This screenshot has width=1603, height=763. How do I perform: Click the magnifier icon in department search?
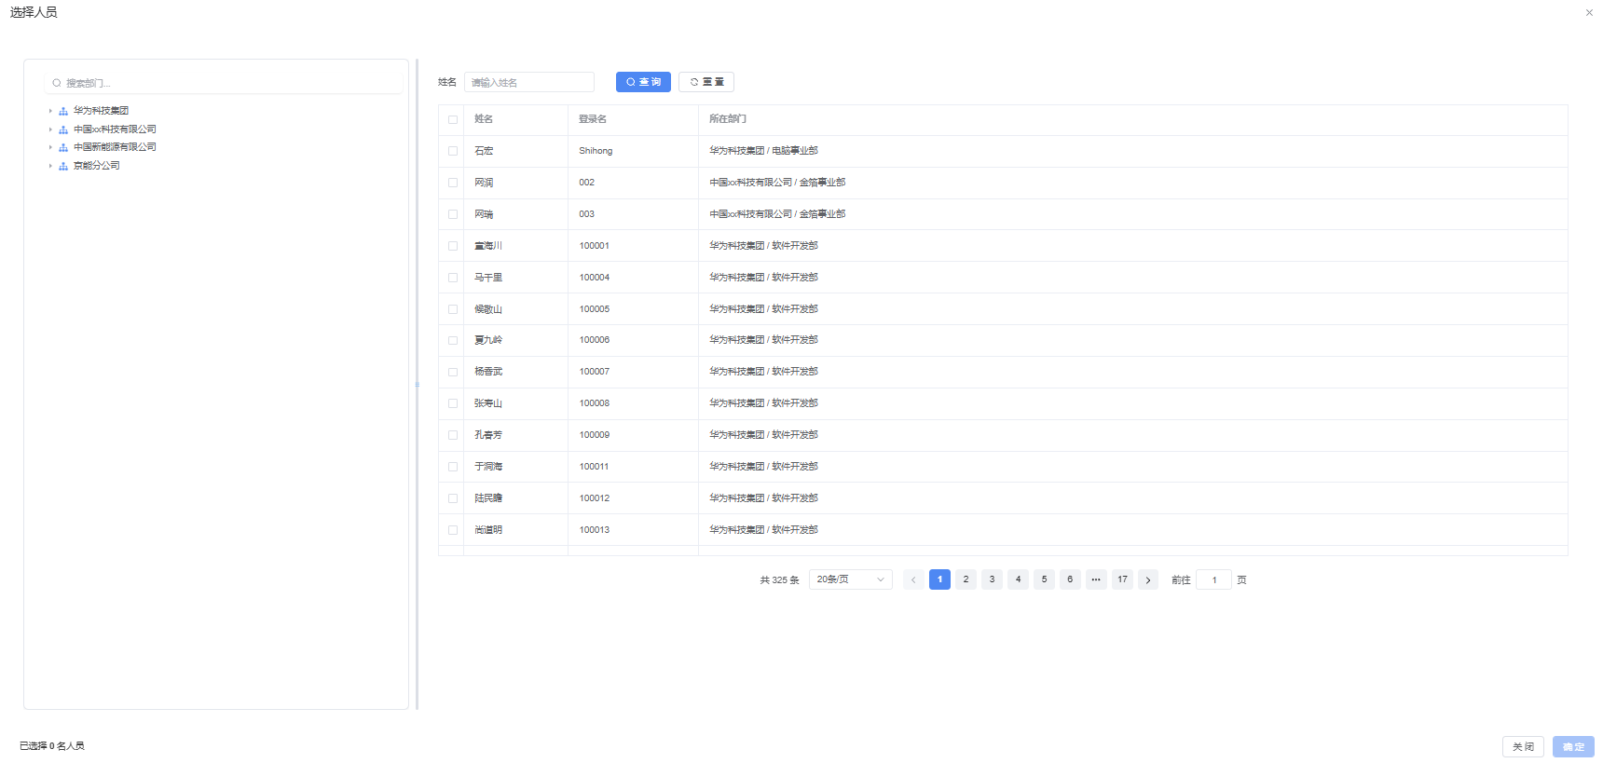[x=57, y=83]
